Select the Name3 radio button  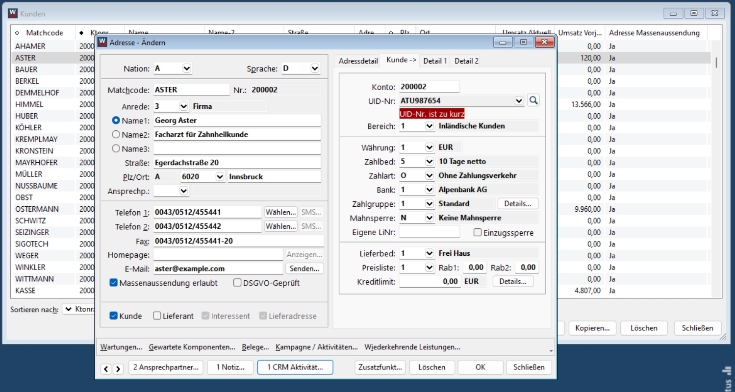(x=116, y=148)
